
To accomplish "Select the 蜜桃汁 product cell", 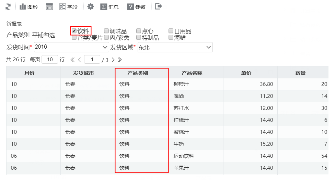I will pyautogui.click(x=196, y=132).
